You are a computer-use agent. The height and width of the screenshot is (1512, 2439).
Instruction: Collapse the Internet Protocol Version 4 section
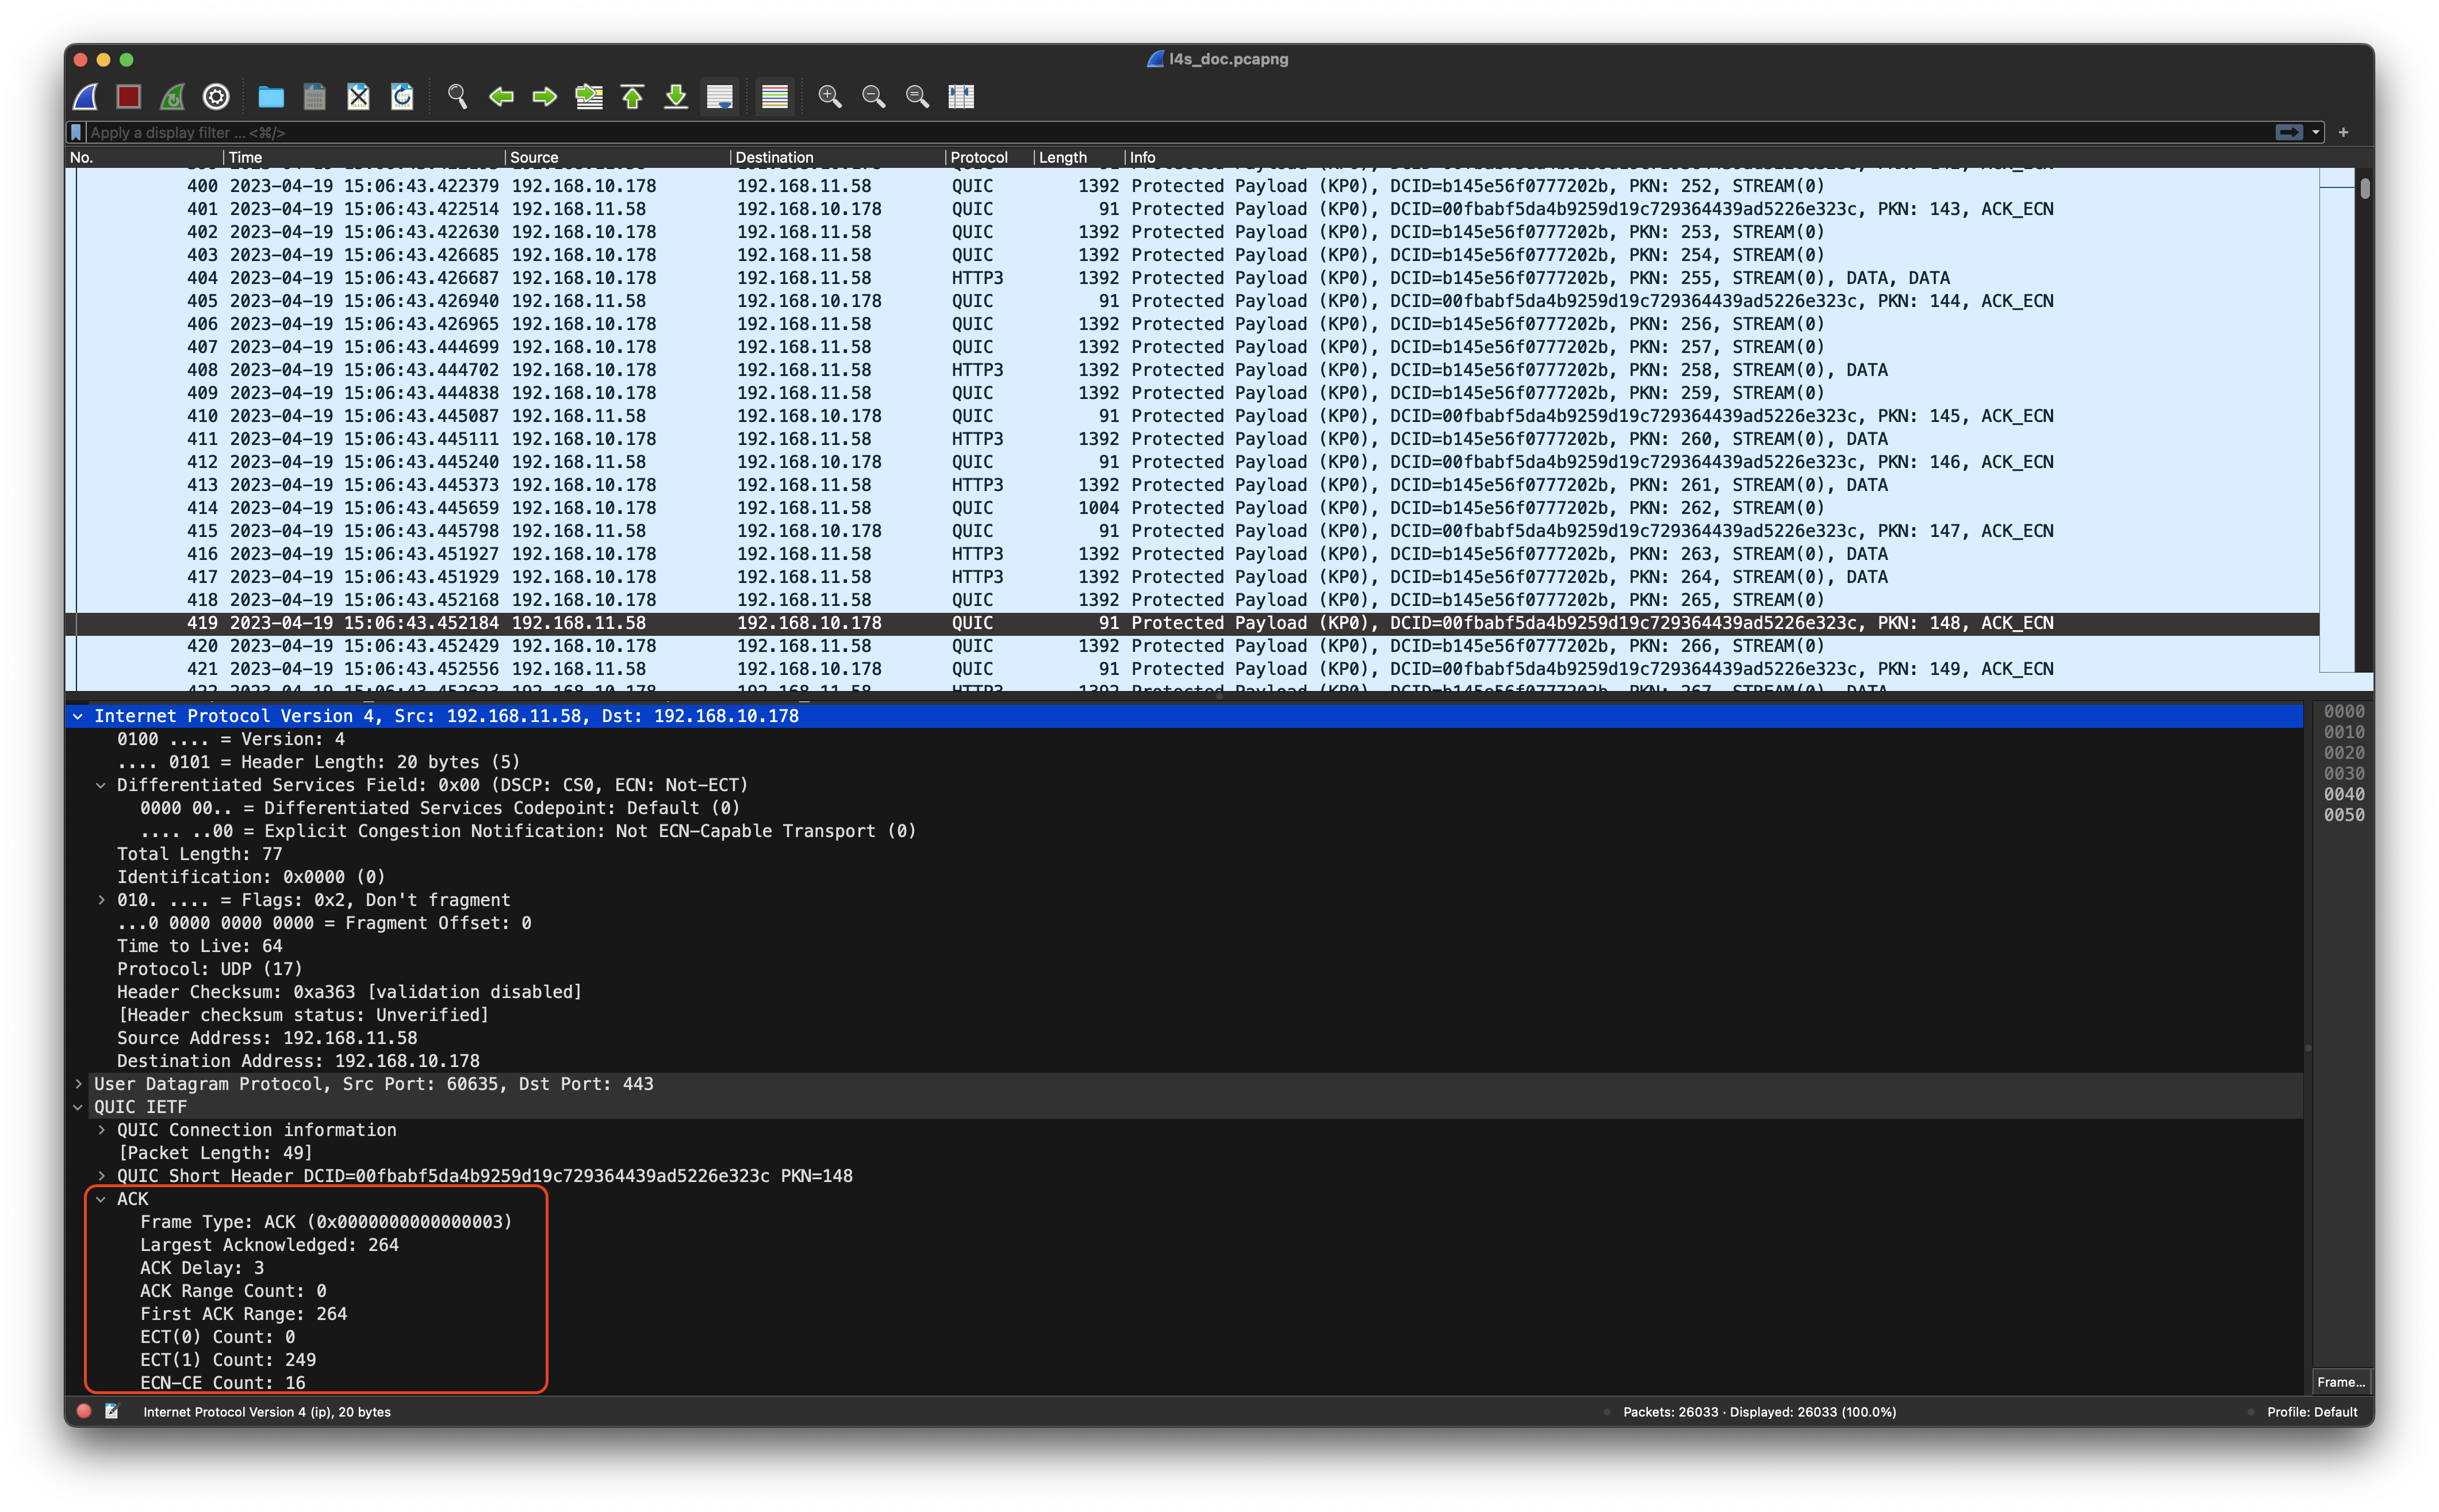coord(78,716)
